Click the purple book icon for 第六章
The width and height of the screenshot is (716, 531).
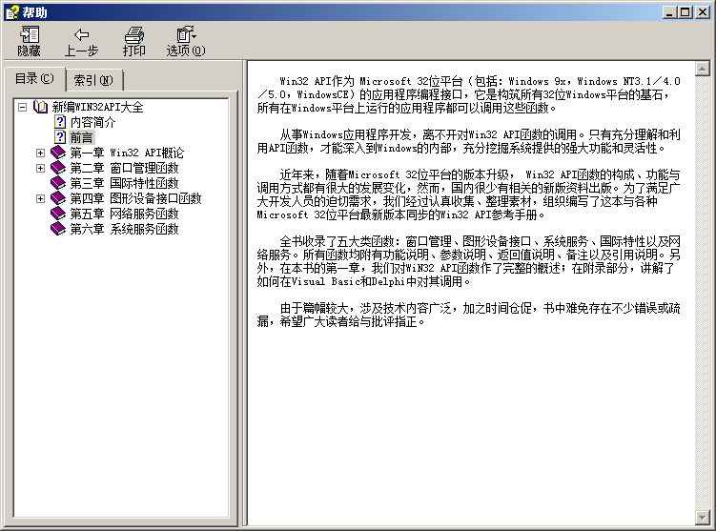tap(58, 229)
